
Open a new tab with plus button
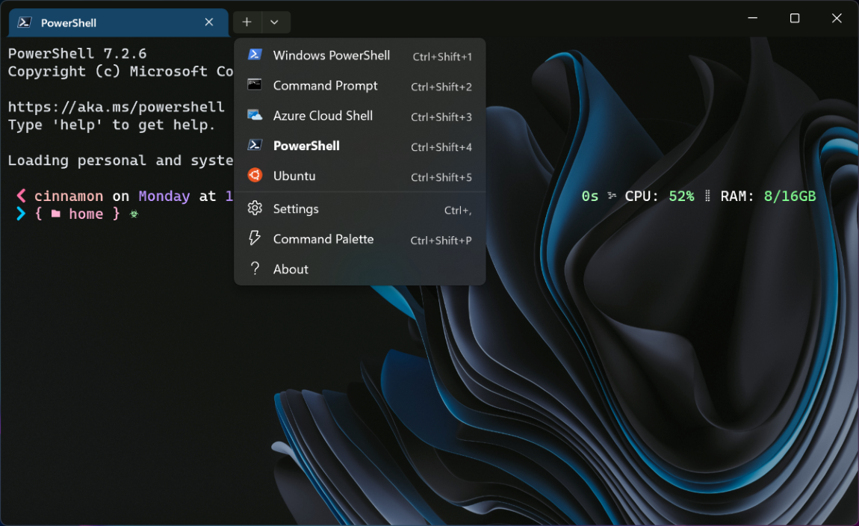coord(247,22)
